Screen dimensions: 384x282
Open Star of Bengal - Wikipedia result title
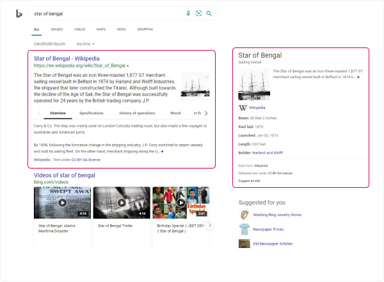pyautogui.click(x=67, y=58)
